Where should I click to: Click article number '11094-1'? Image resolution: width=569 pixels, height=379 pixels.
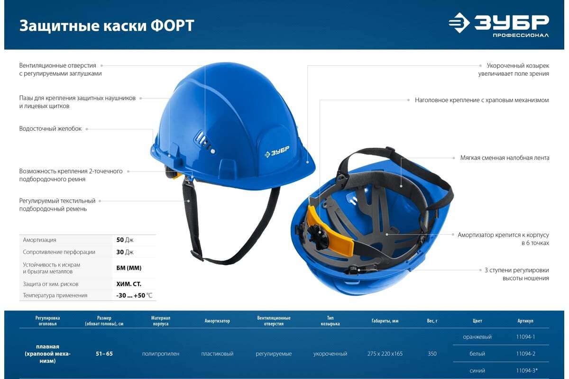pos(525,337)
